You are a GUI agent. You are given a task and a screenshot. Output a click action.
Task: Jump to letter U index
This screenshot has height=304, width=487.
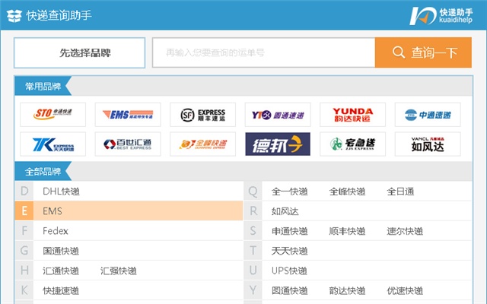[253, 271]
